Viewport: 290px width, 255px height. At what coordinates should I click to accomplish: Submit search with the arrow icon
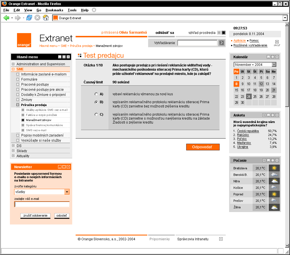(x=221, y=43)
